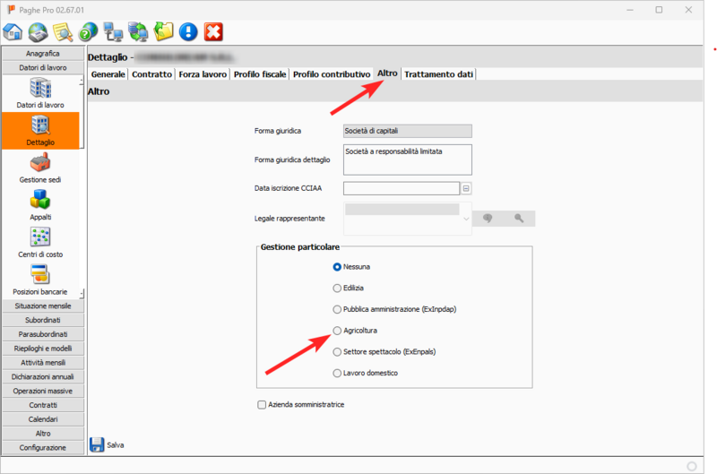Click the red X toolbar icon

tap(213, 32)
